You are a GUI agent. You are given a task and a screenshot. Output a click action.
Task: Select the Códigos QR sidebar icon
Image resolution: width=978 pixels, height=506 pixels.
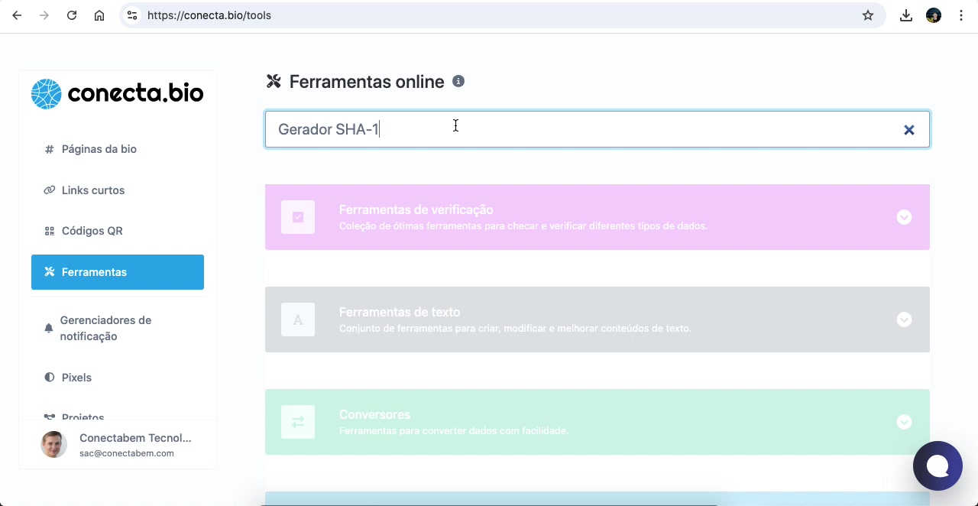point(49,230)
